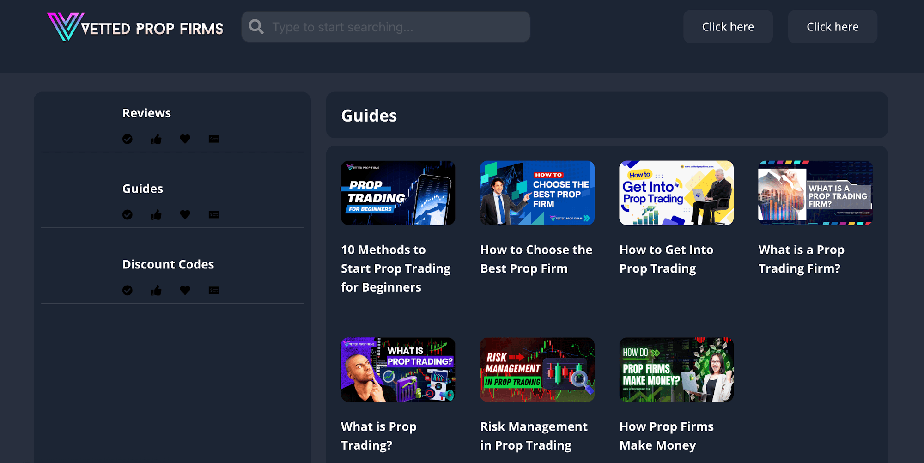Click the checkmark icon under Reviews

click(x=128, y=139)
